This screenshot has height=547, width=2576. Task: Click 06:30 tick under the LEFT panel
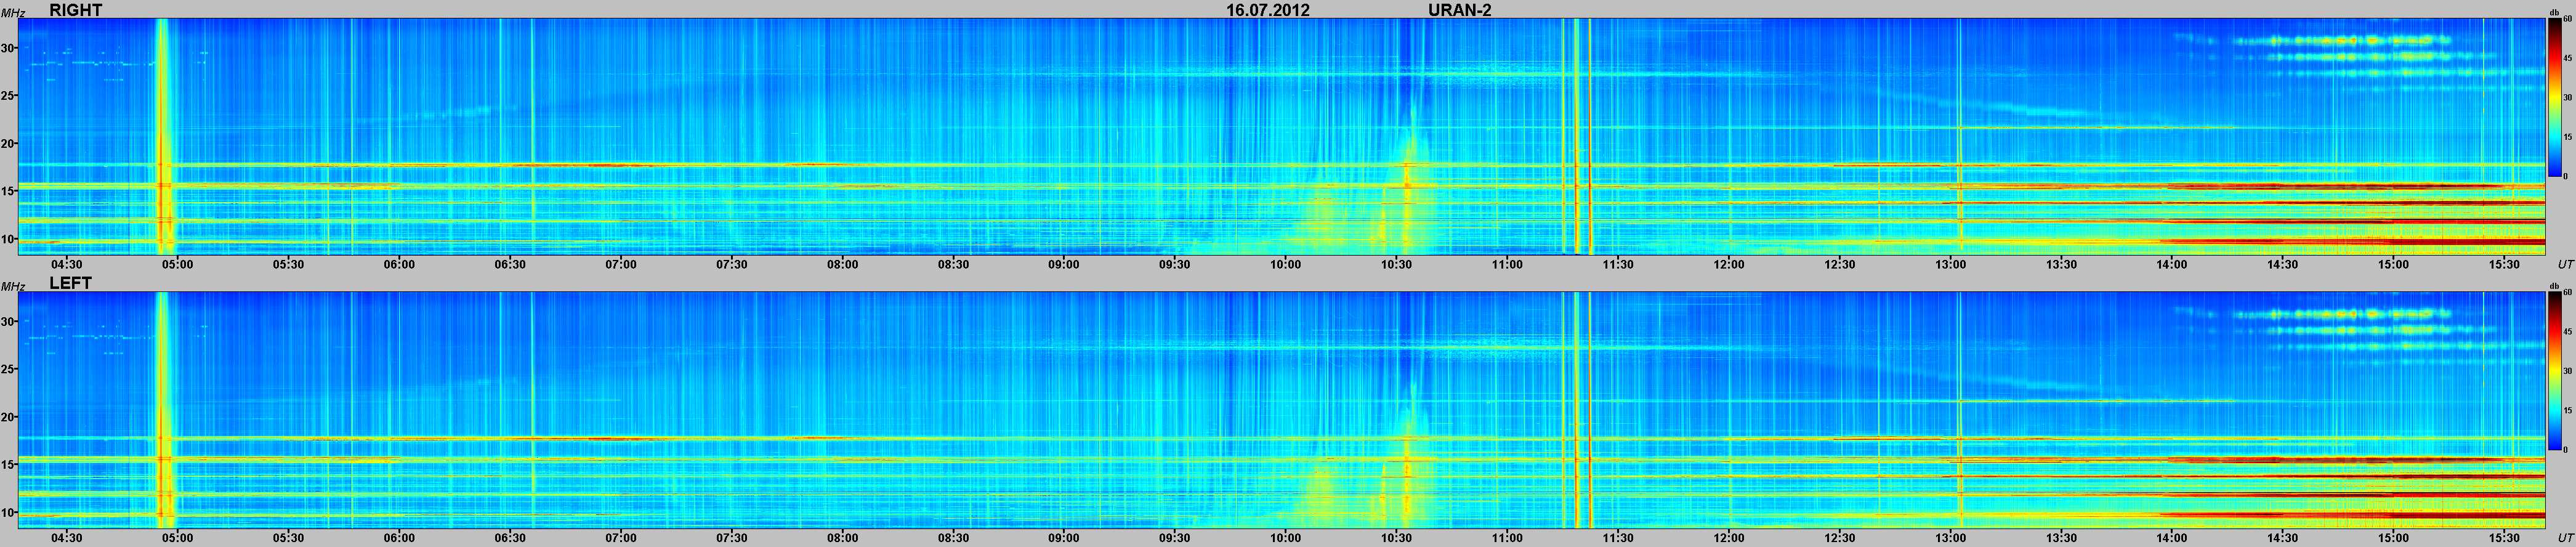[x=510, y=537]
